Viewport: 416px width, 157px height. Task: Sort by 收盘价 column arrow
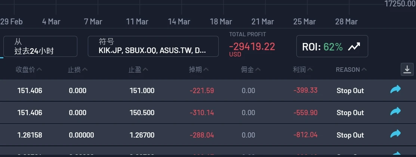coord(40,70)
